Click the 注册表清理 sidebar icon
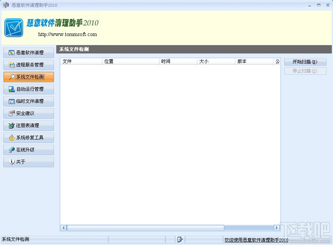Viewport: 333px width, 245px height. click(11, 126)
